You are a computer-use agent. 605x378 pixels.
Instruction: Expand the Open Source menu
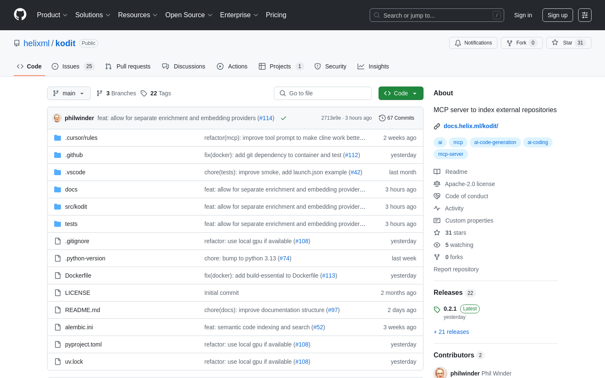click(189, 15)
